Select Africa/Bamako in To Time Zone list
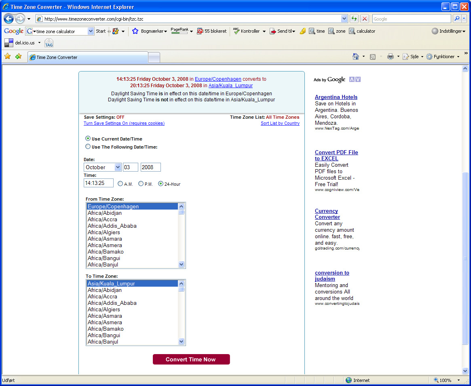Viewport: 471px width, 386px height. 132,329
